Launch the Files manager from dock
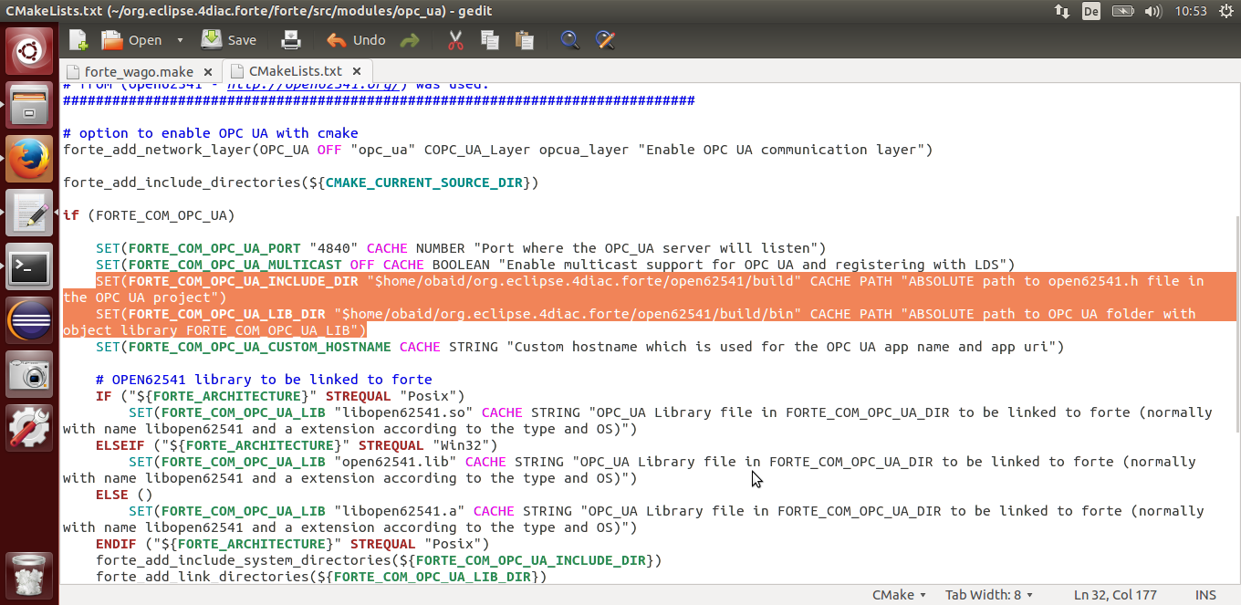Image resolution: width=1241 pixels, height=605 pixels. (x=30, y=105)
